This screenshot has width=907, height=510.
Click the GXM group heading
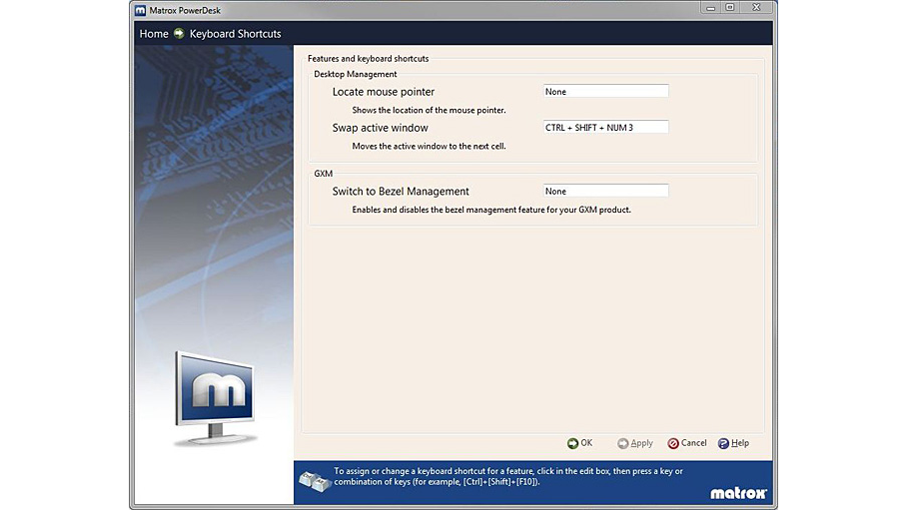tap(324, 174)
